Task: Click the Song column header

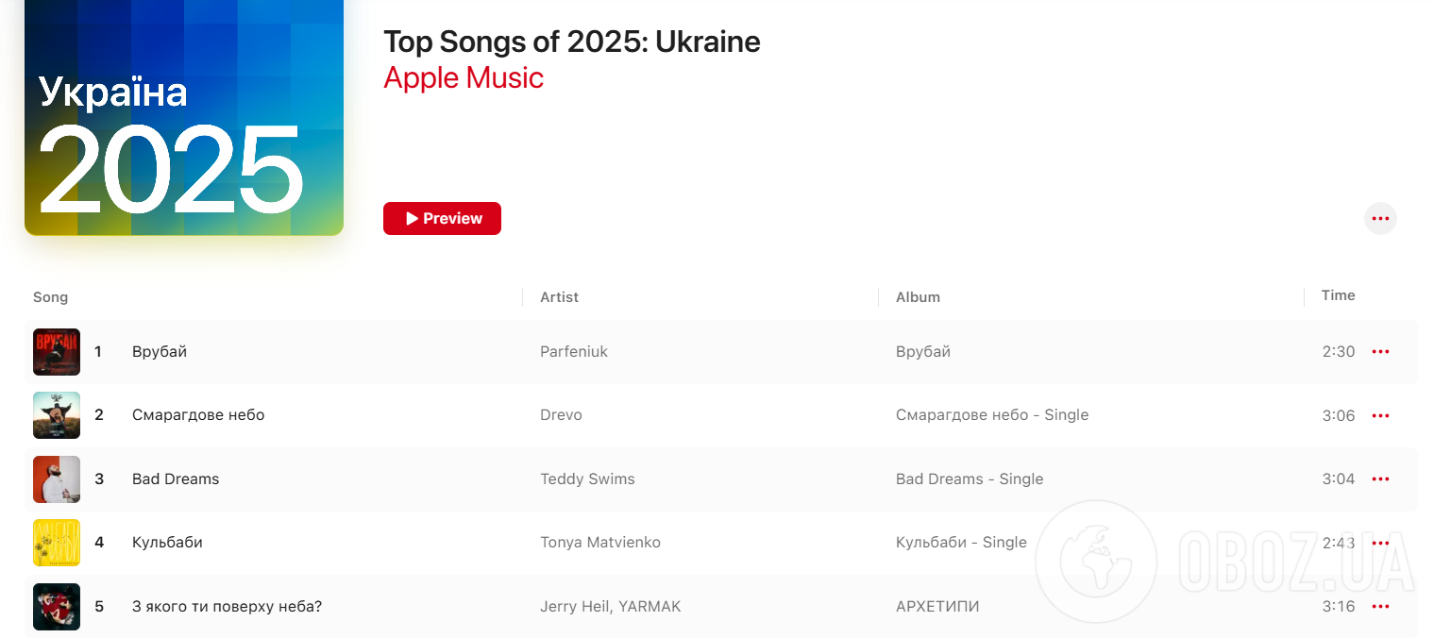Action: pyautogui.click(x=50, y=296)
